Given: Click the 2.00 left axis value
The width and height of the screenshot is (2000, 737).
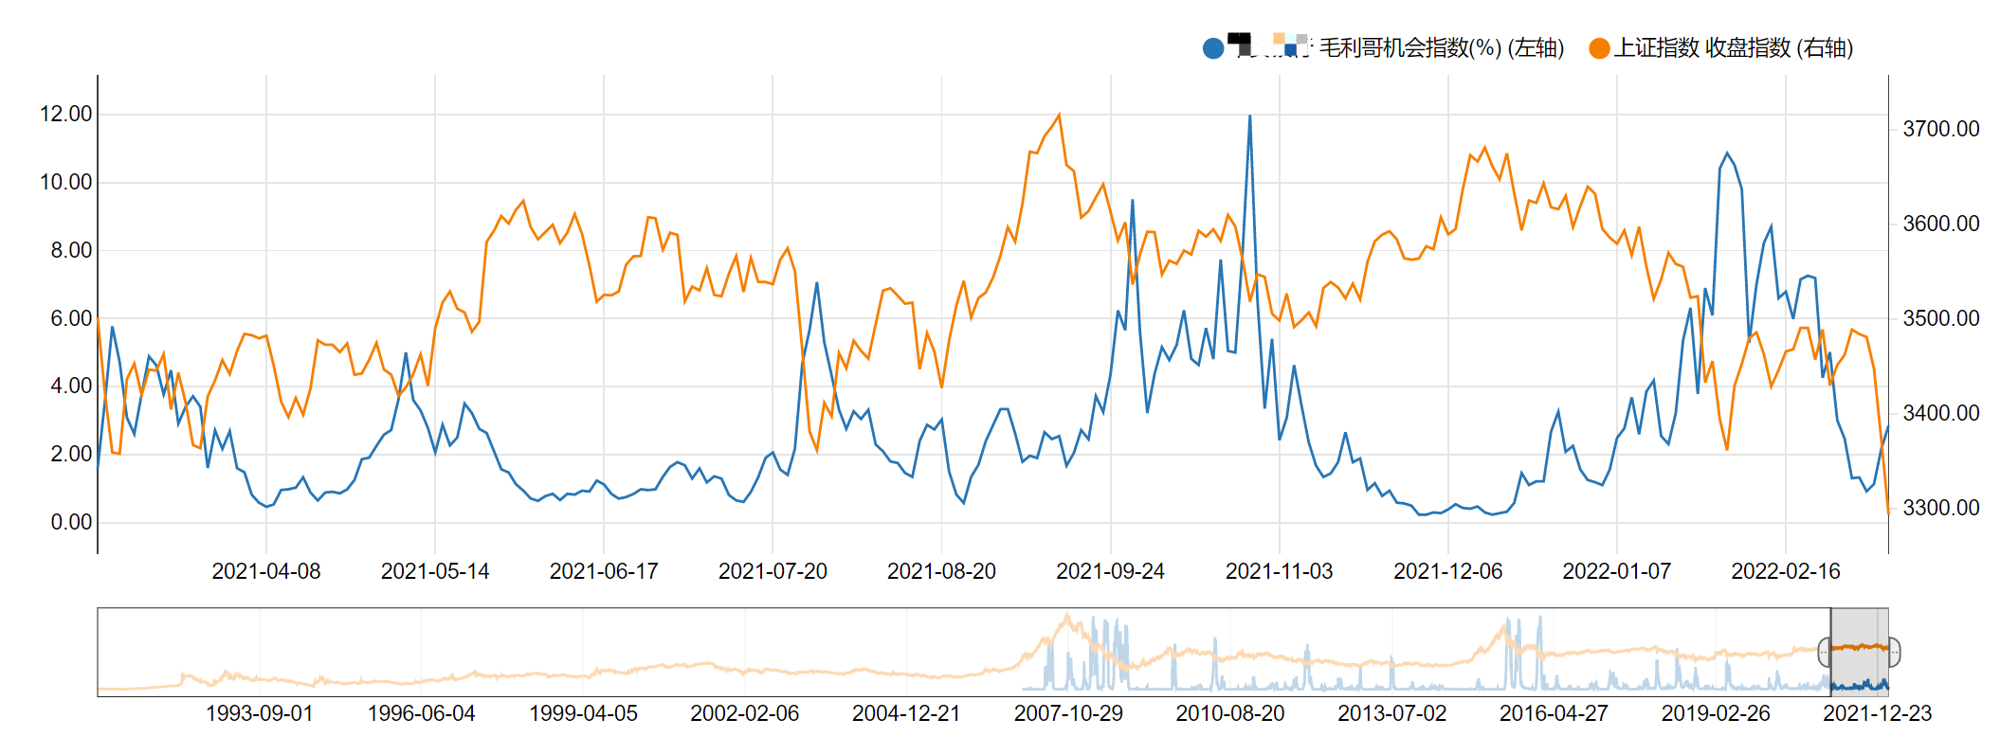Looking at the screenshot, I should pyautogui.click(x=71, y=454).
